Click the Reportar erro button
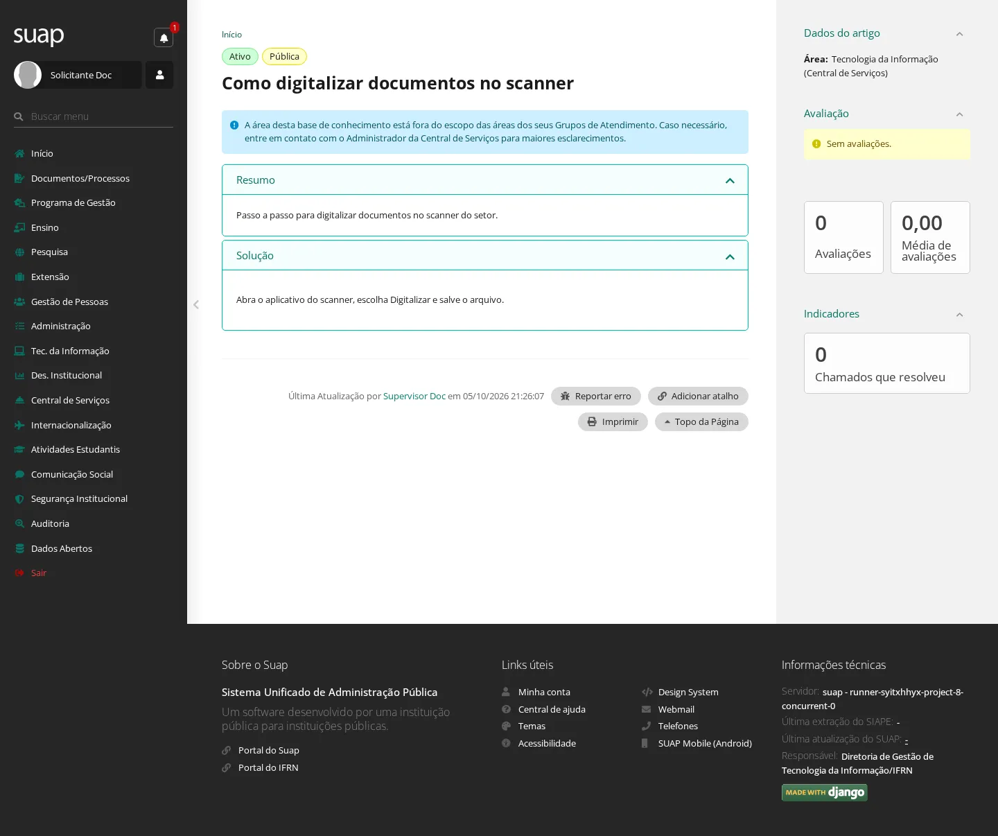The height and width of the screenshot is (836, 998). (596, 396)
